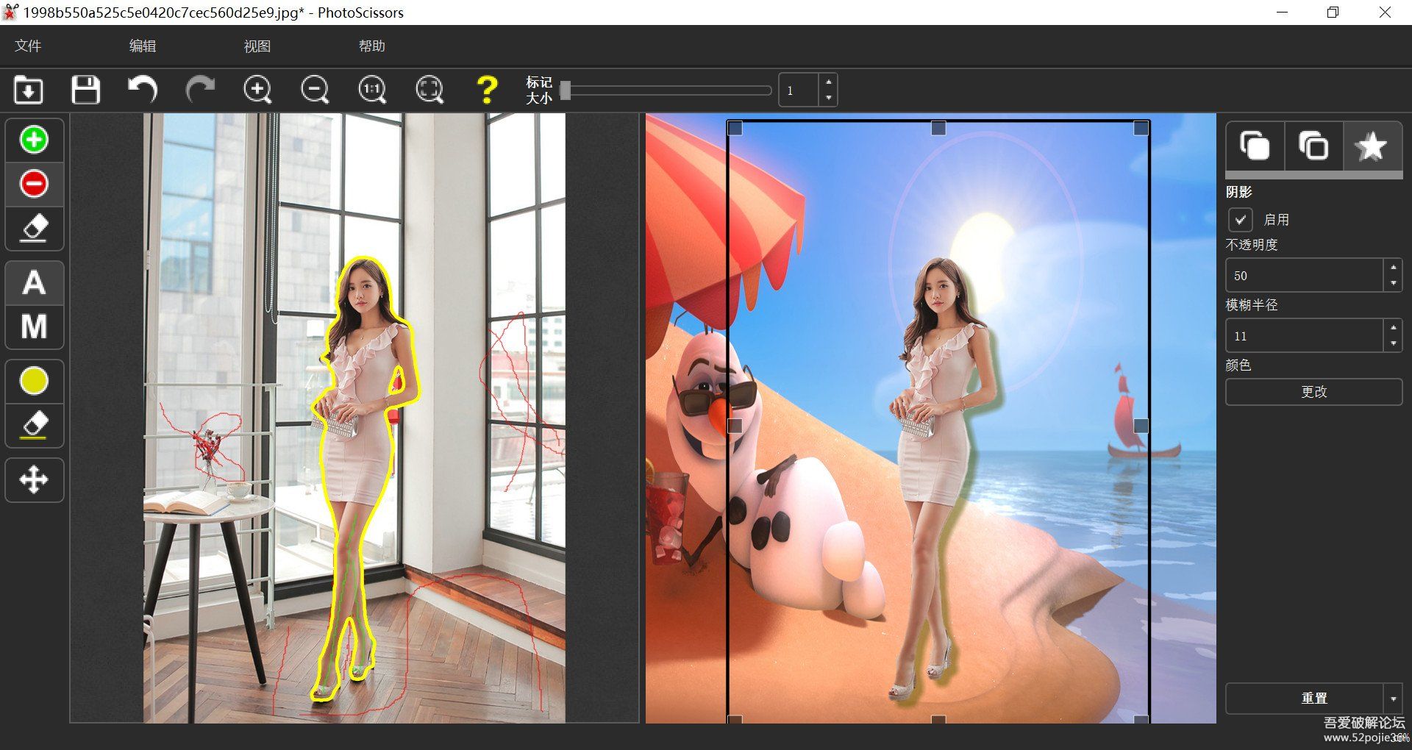Open the 文件 menu
Screen dimensions: 1412x750
click(x=28, y=46)
